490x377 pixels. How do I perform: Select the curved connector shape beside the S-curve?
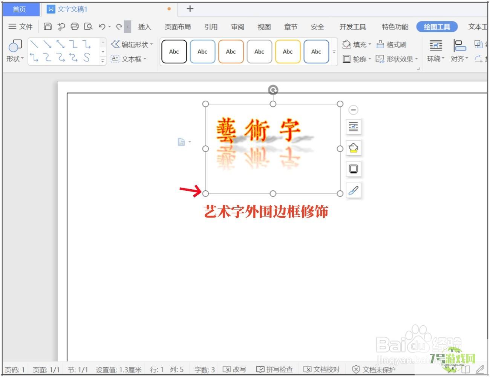73,57
